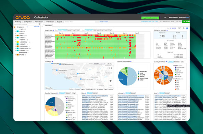This screenshot has width=203, height=134.
Task: Click the target icon beside the appliance search
Action: (x=40, y=24)
